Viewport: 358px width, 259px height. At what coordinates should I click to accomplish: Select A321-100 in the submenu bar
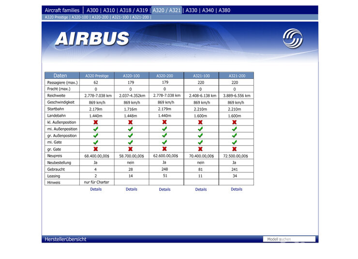point(120,17)
